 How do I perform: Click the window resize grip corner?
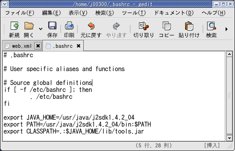(230, 146)
